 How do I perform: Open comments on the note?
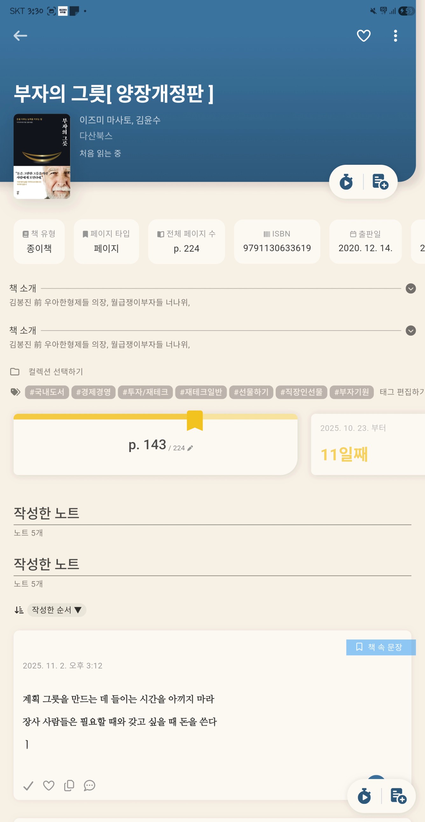(x=89, y=785)
